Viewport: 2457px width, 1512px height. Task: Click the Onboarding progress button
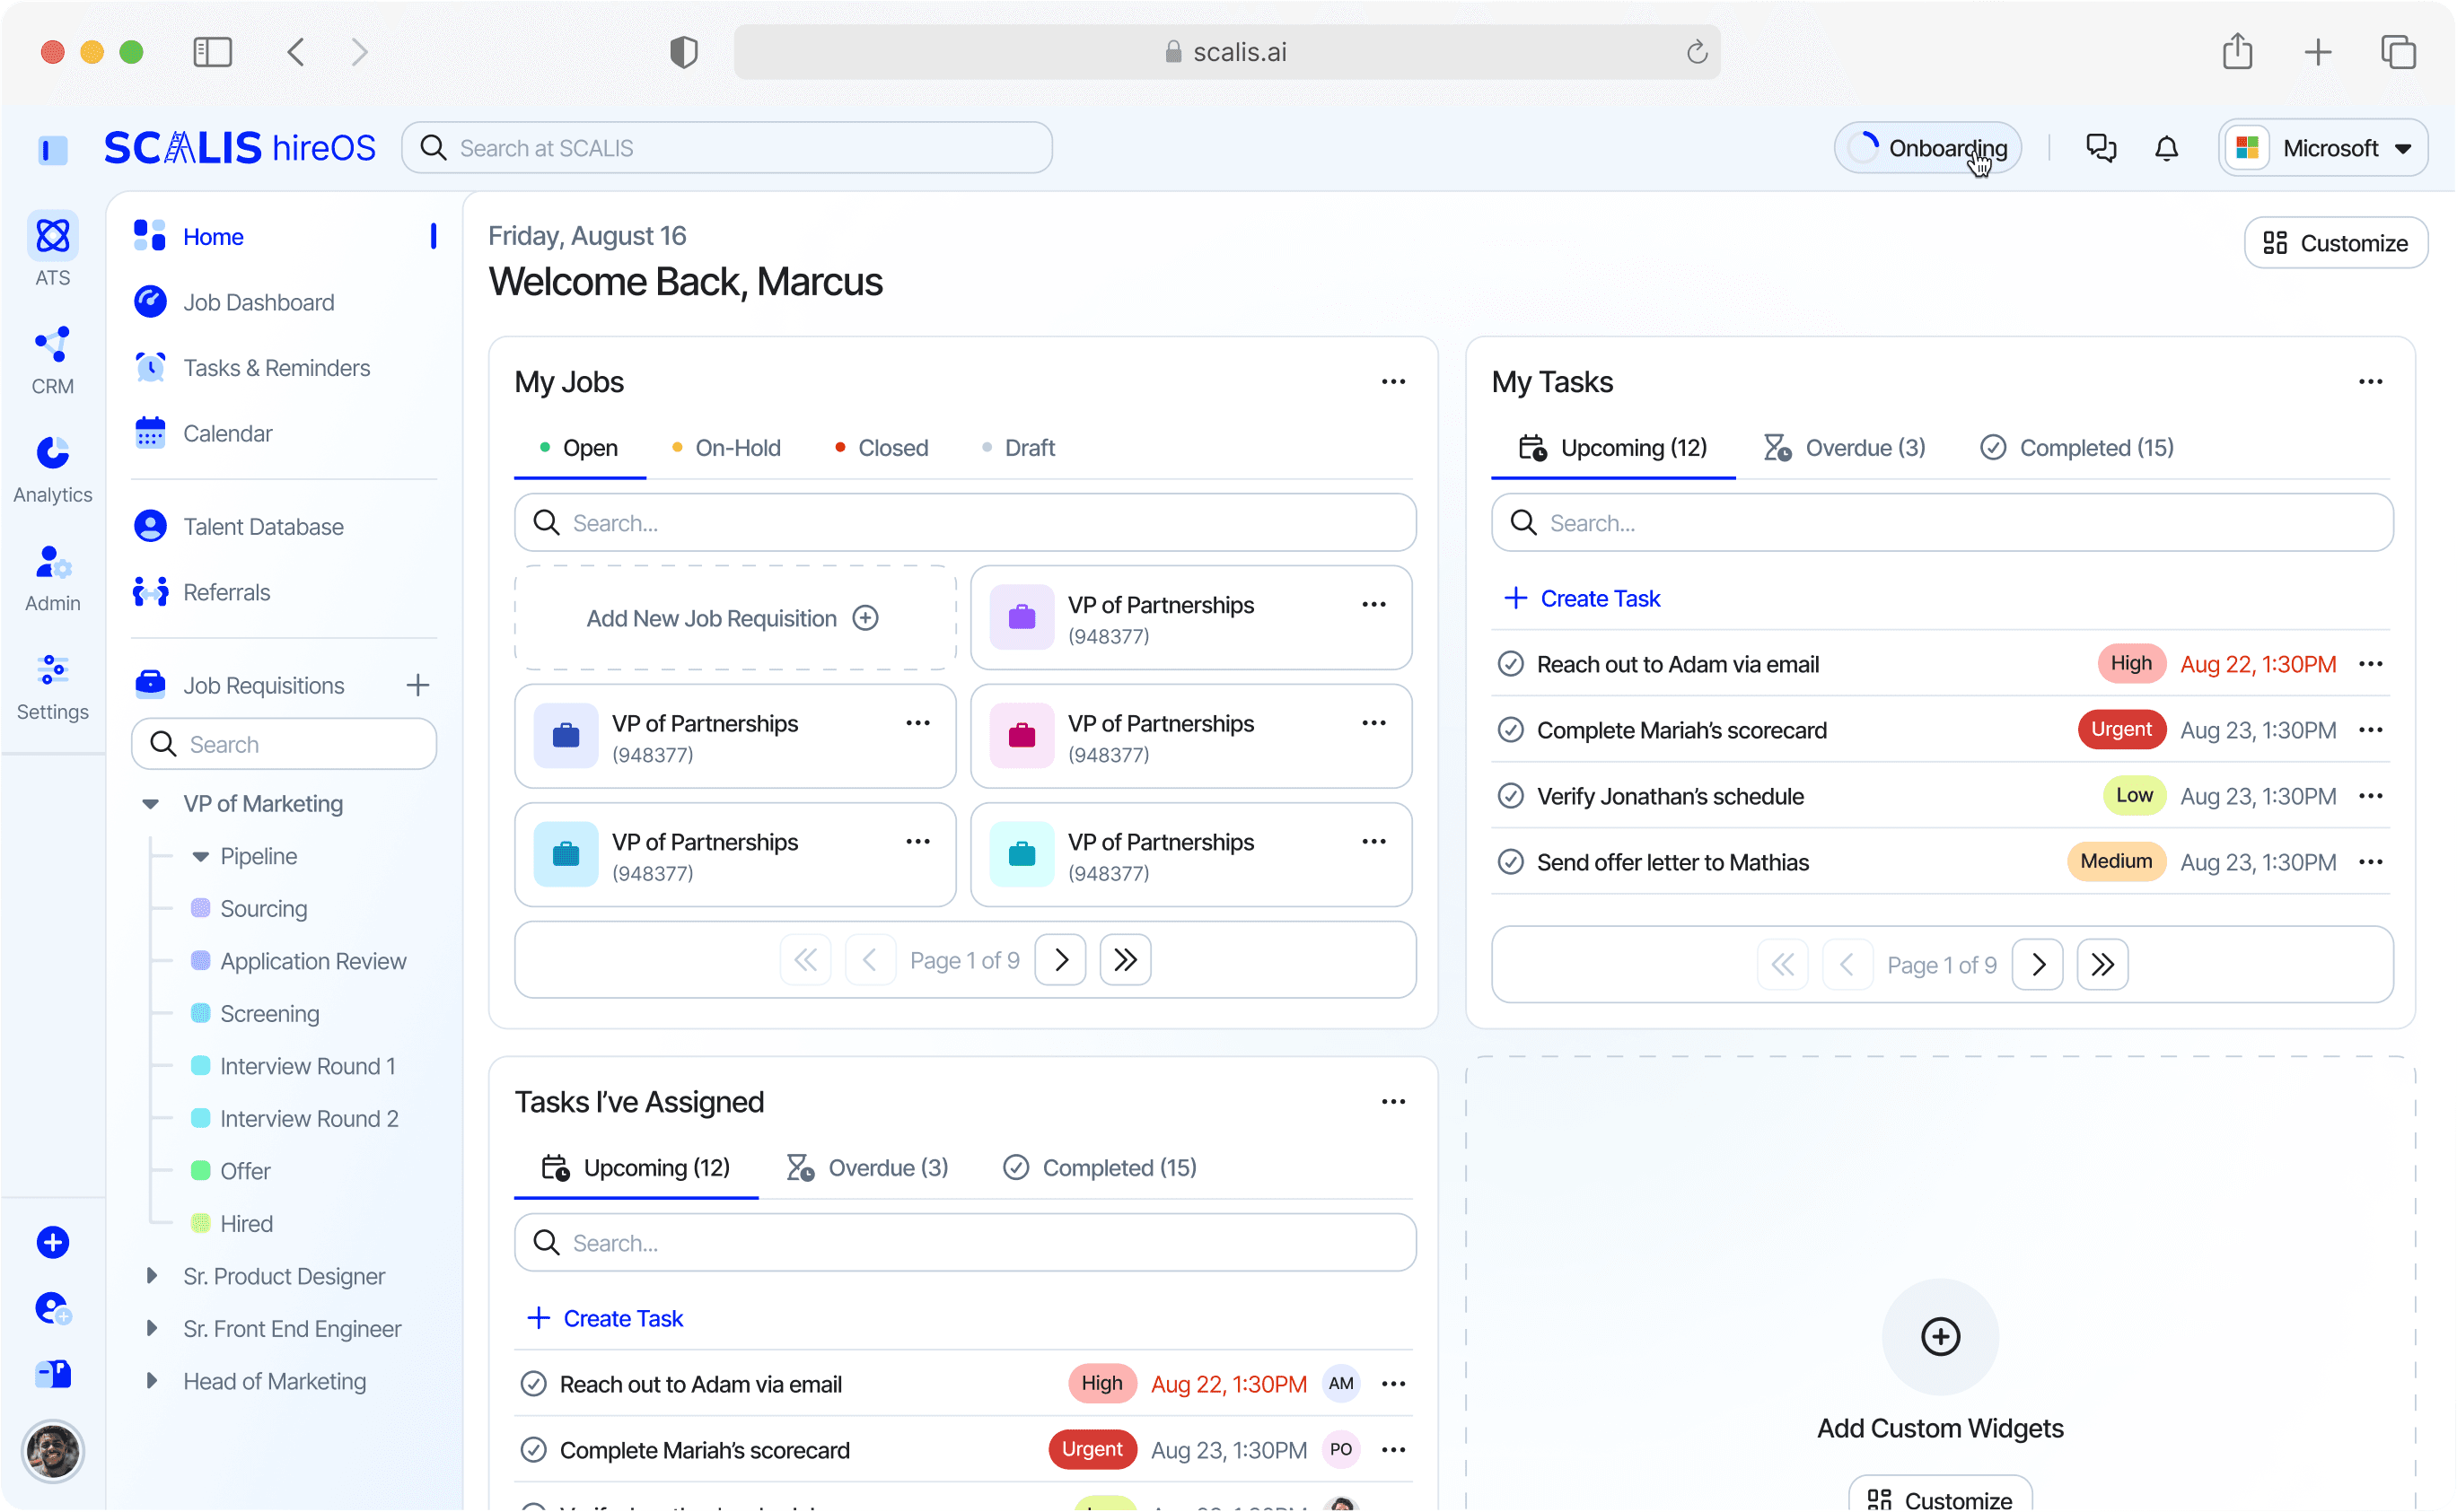coord(1926,148)
